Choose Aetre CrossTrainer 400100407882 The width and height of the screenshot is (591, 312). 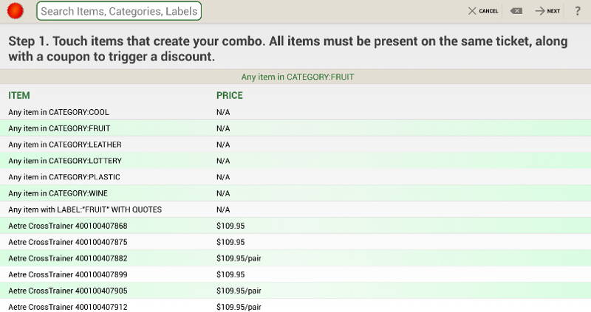coord(295,258)
